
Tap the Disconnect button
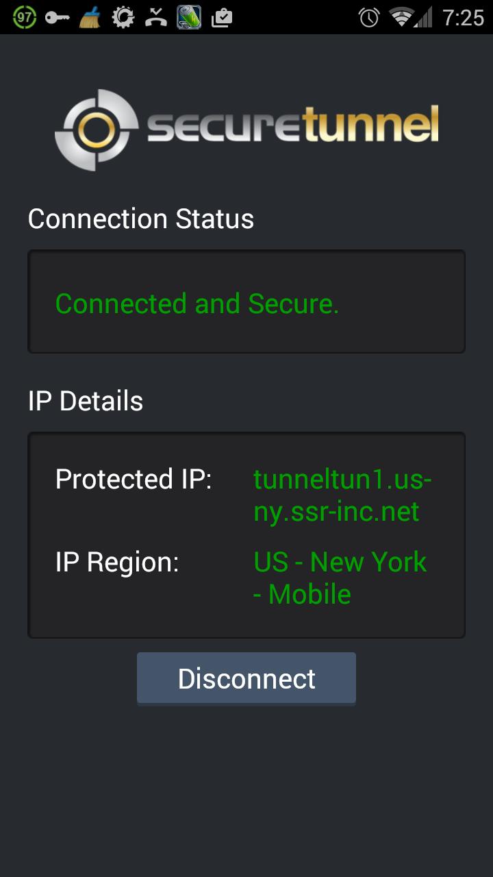point(246,678)
